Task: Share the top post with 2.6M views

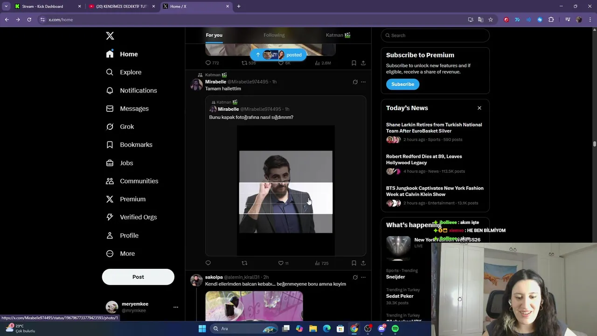Action: 363,63
